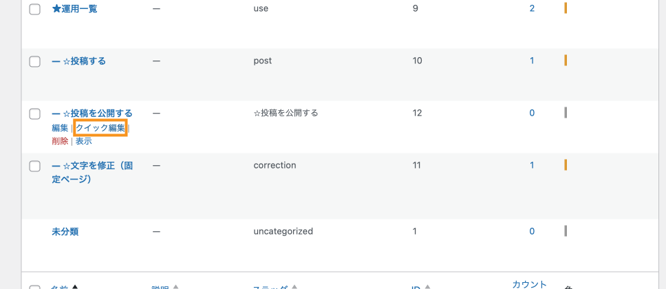Open クイック編集 for ☆投稿を公開する

[x=100, y=128]
